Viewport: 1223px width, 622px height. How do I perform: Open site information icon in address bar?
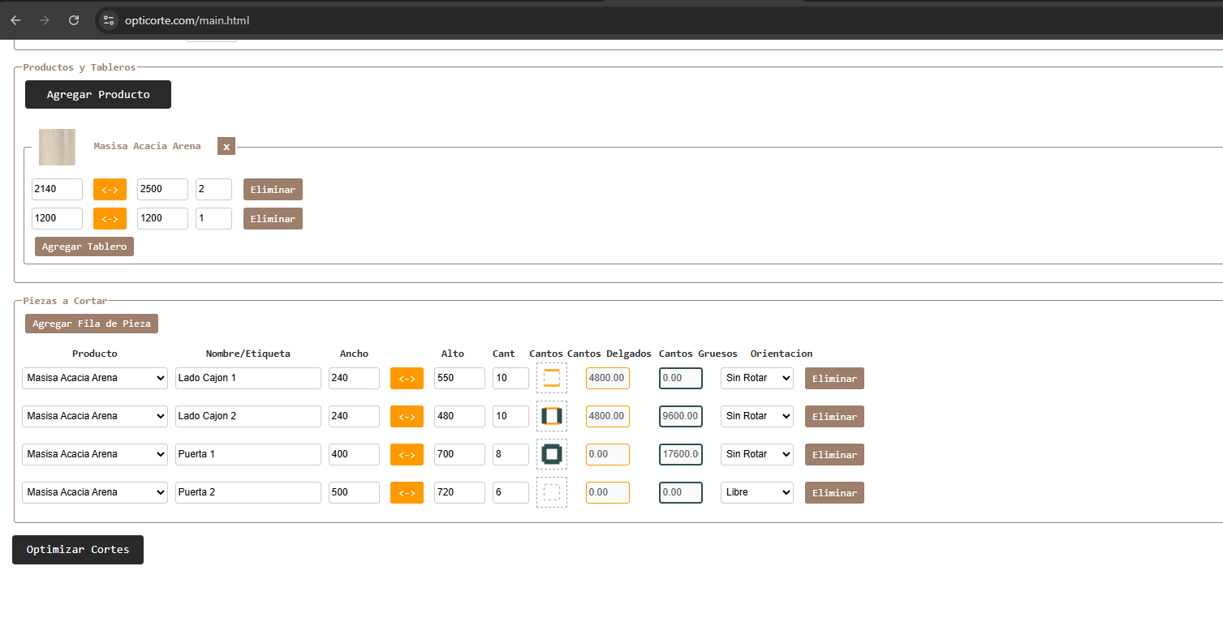(109, 20)
